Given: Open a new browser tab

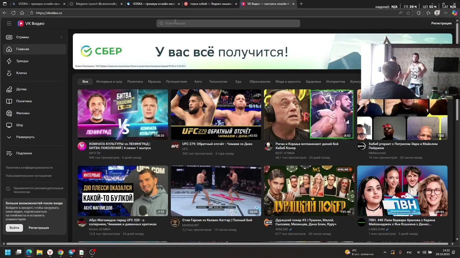Looking at the screenshot, I should (x=301, y=4).
